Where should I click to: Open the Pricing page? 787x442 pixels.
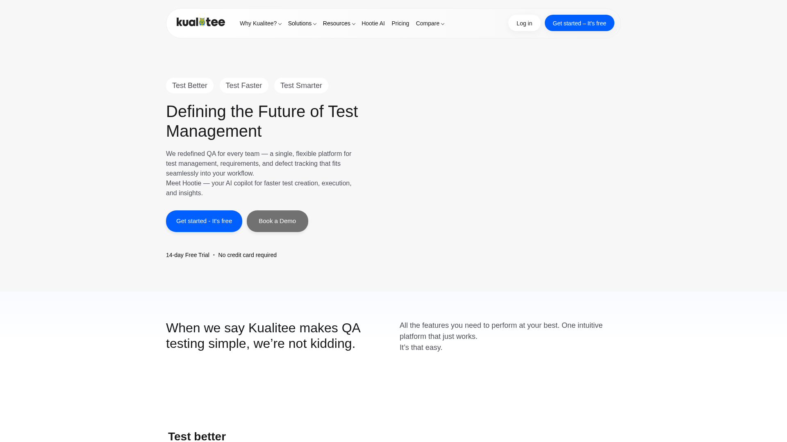(400, 23)
